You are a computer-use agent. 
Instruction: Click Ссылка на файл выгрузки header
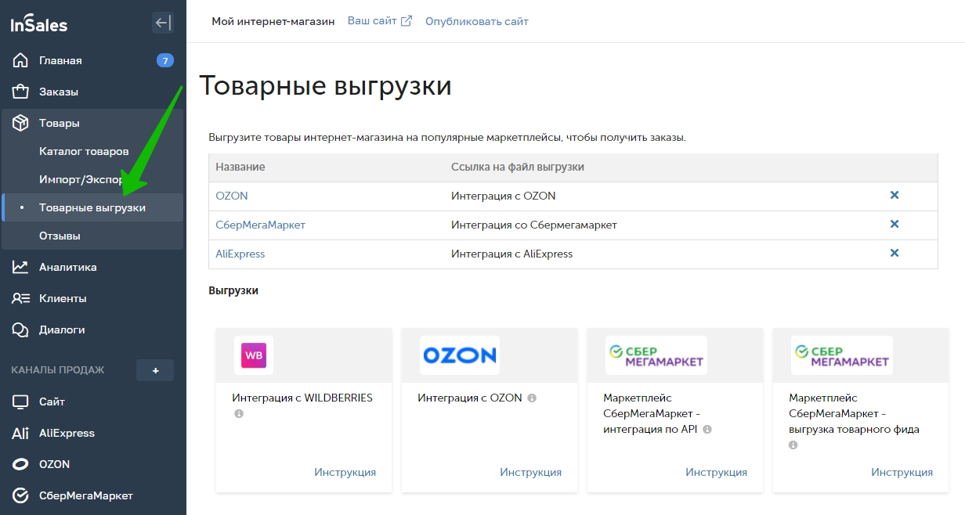518,167
